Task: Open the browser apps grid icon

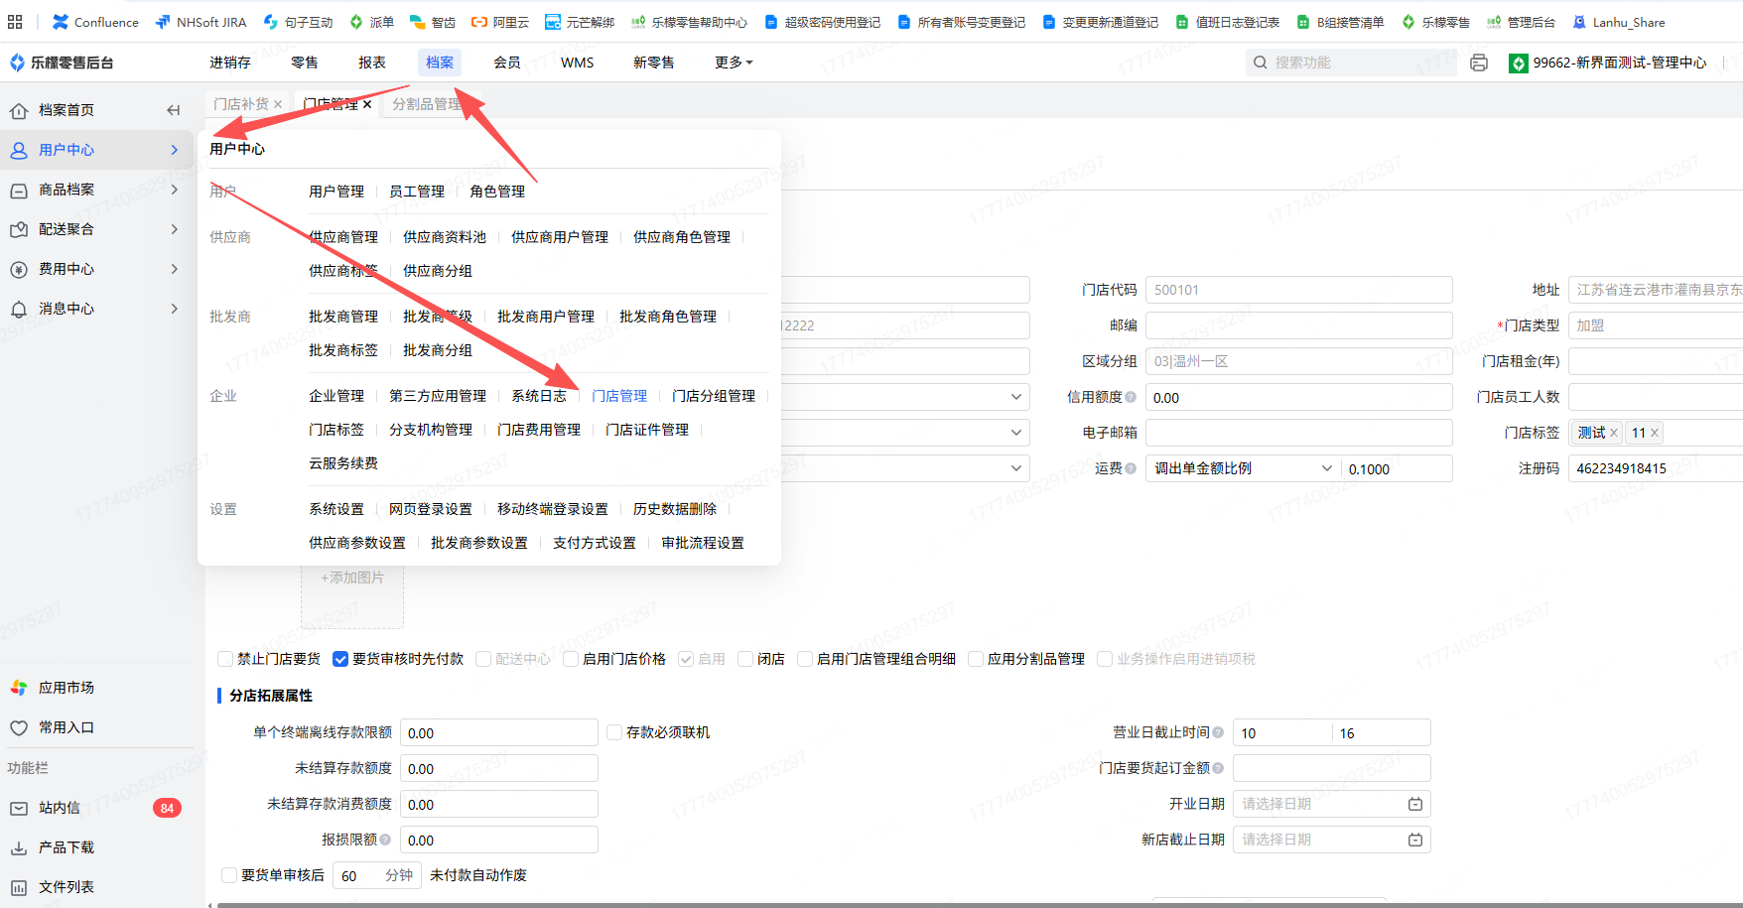Action: tap(15, 22)
